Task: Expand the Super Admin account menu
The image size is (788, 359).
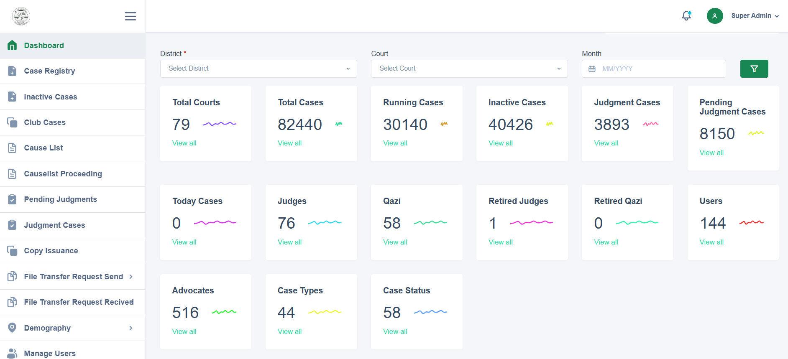Action: coord(755,16)
